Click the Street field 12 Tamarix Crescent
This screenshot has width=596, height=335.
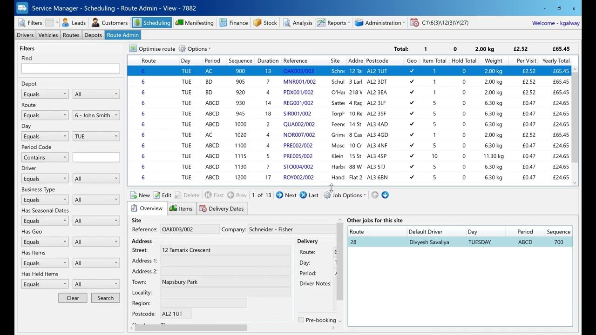coord(225,250)
